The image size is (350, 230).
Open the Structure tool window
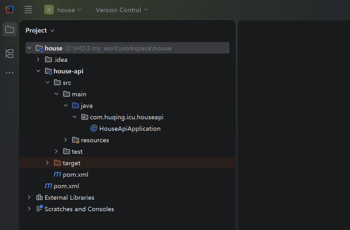[x=10, y=54]
